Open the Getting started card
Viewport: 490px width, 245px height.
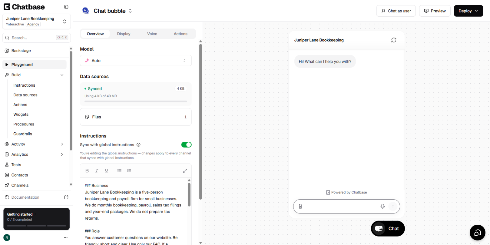coord(37,219)
